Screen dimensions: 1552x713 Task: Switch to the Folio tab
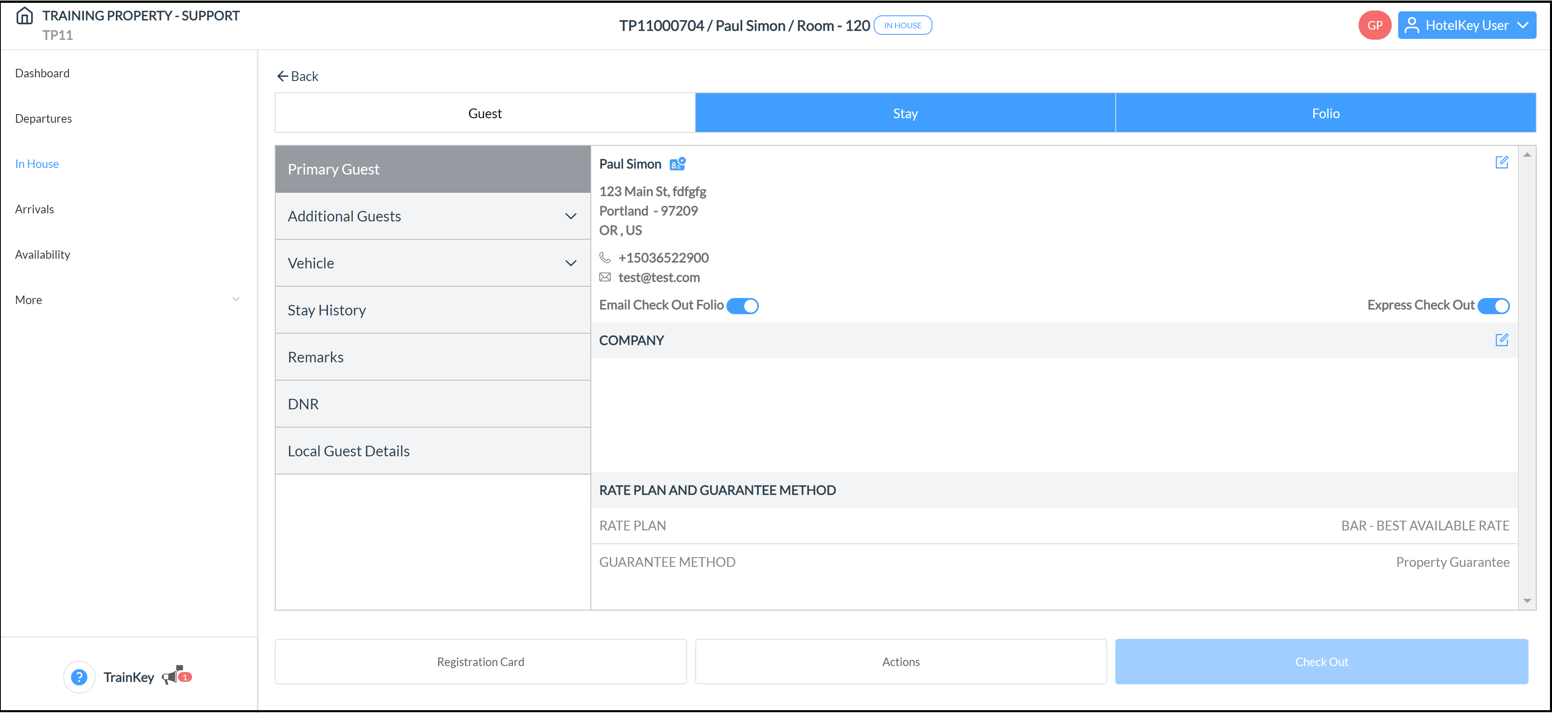(x=1325, y=113)
